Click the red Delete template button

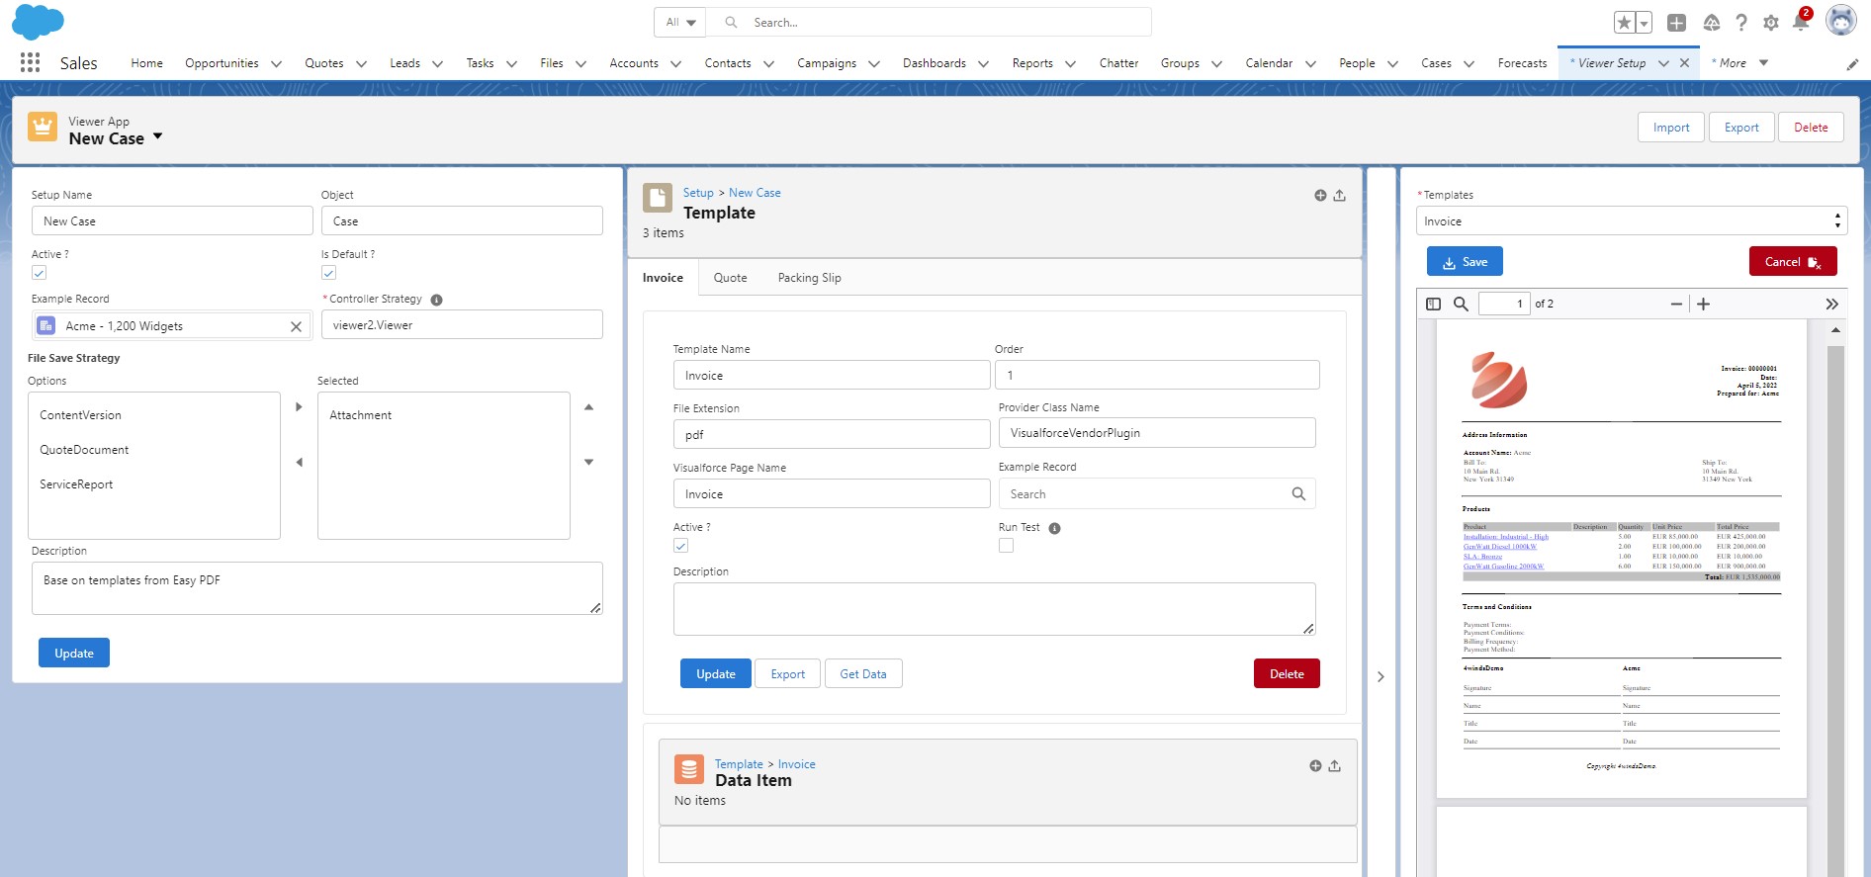point(1287,674)
